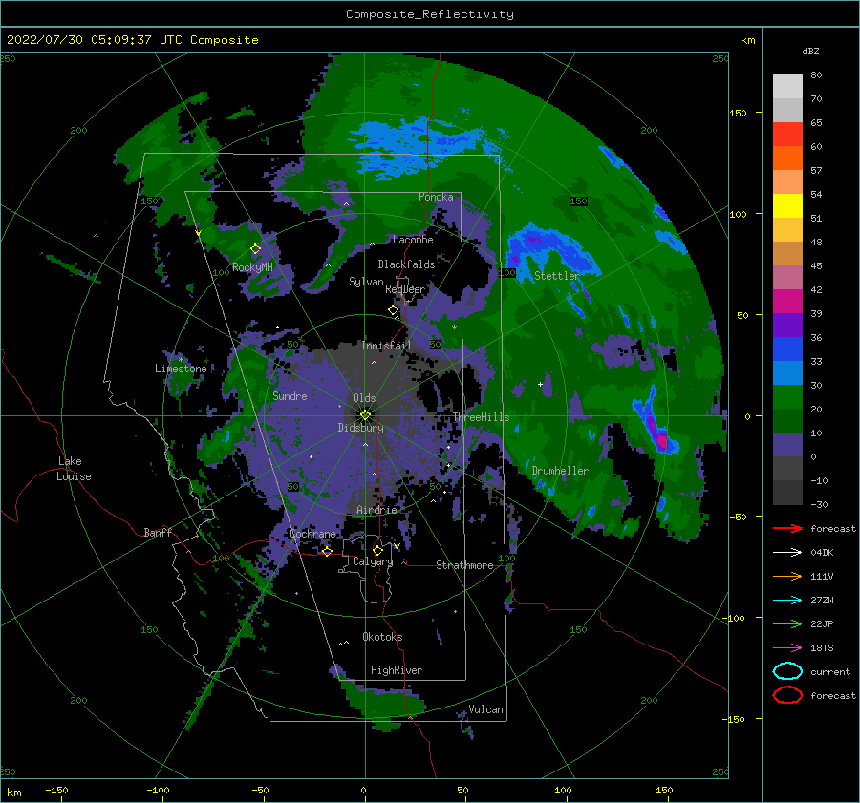Click the Okotoks city label

point(382,636)
